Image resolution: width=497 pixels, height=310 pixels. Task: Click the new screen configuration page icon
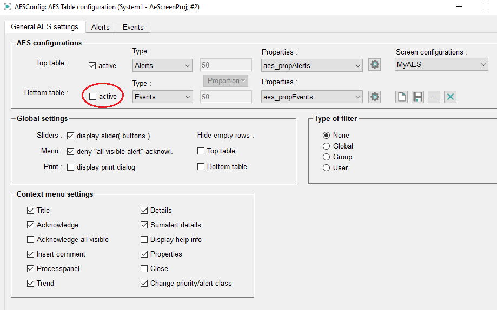point(401,97)
